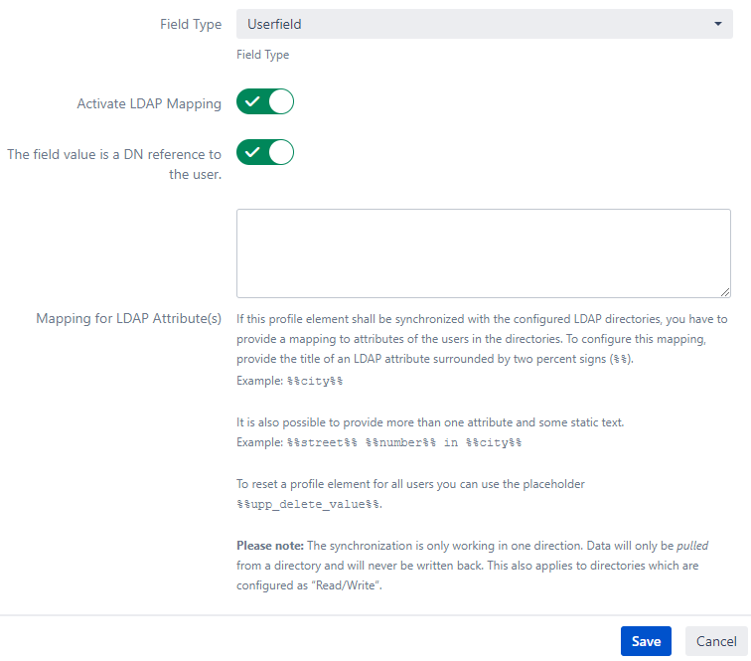Turn off the DN reference toggle
The image size is (751, 661).
(x=265, y=152)
